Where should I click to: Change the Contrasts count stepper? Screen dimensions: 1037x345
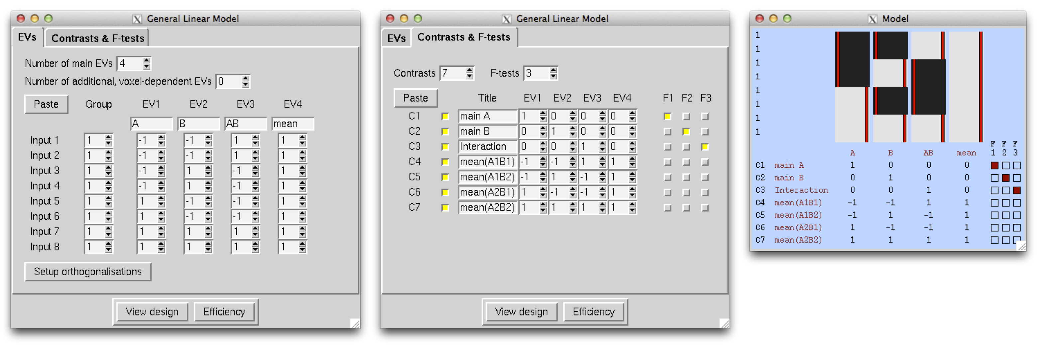469,73
